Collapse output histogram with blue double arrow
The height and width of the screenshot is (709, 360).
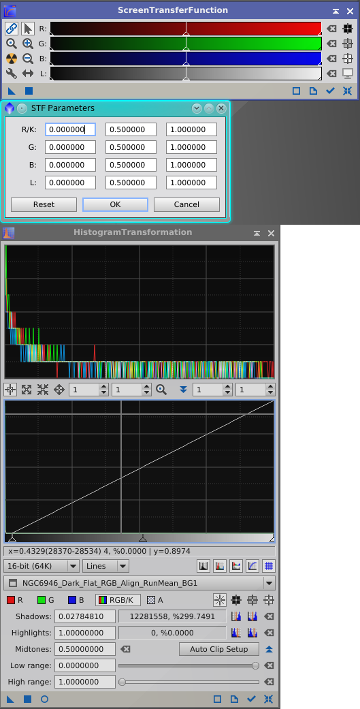coord(183,390)
